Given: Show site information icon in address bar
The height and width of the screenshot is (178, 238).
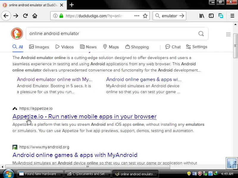Looking at the screenshot, I should (55, 16).
